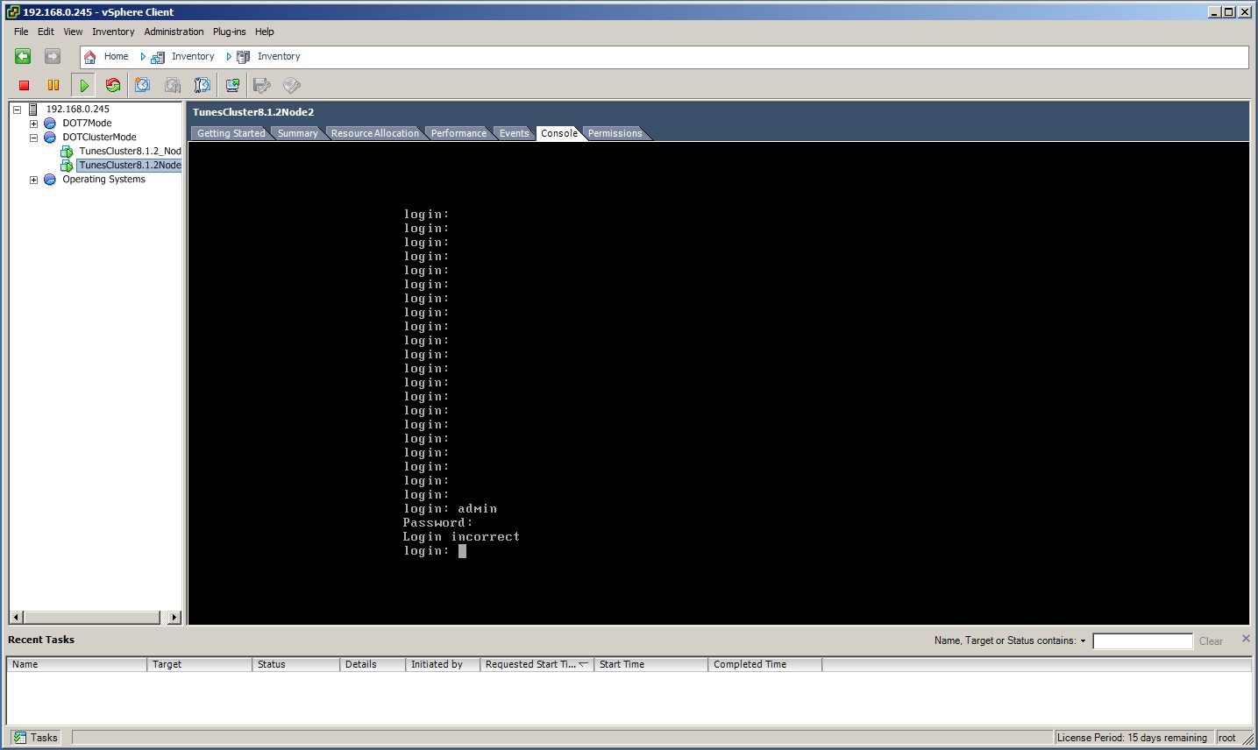Reset the virtual machine with the red-green arrows icon
The image size is (1258, 750).
click(112, 85)
